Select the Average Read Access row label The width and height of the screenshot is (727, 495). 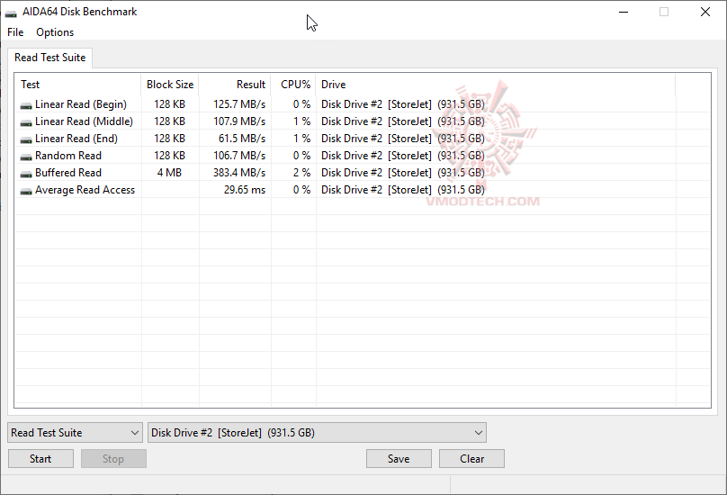point(85,190)
